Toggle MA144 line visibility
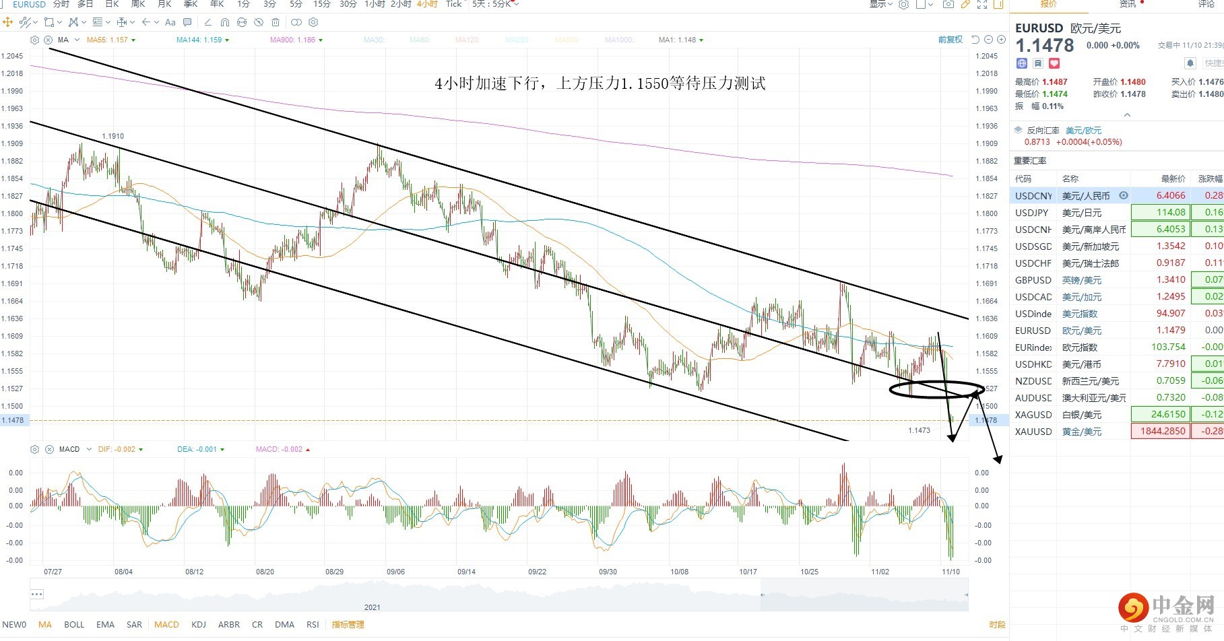Screen dimensions: 1224x641 [203, 40]
